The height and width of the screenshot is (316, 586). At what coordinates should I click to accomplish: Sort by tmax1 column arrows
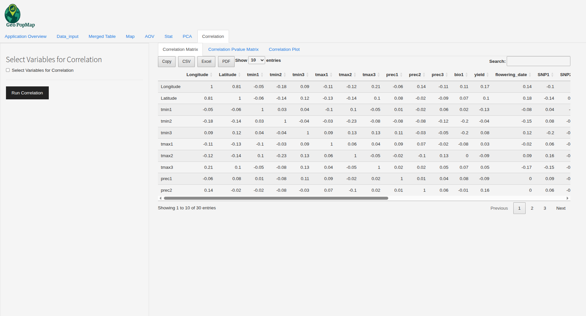coord(331,75)
